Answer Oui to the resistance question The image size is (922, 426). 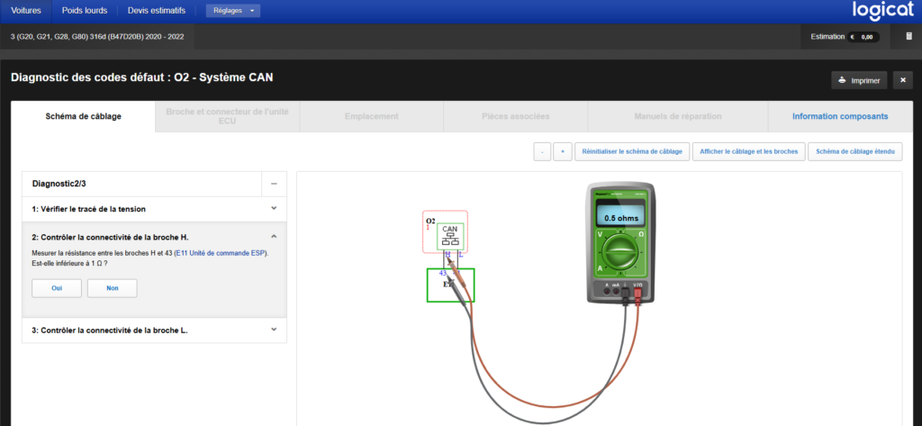57,288
